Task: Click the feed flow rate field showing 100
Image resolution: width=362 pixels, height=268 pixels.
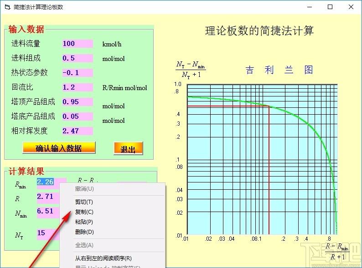Action: point(78,44)
